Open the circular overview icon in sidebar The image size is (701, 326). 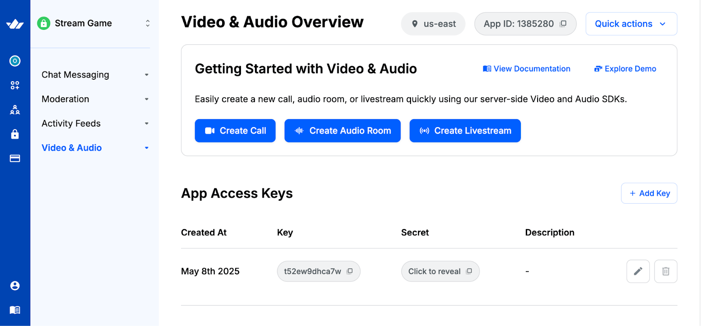[15, 61]
